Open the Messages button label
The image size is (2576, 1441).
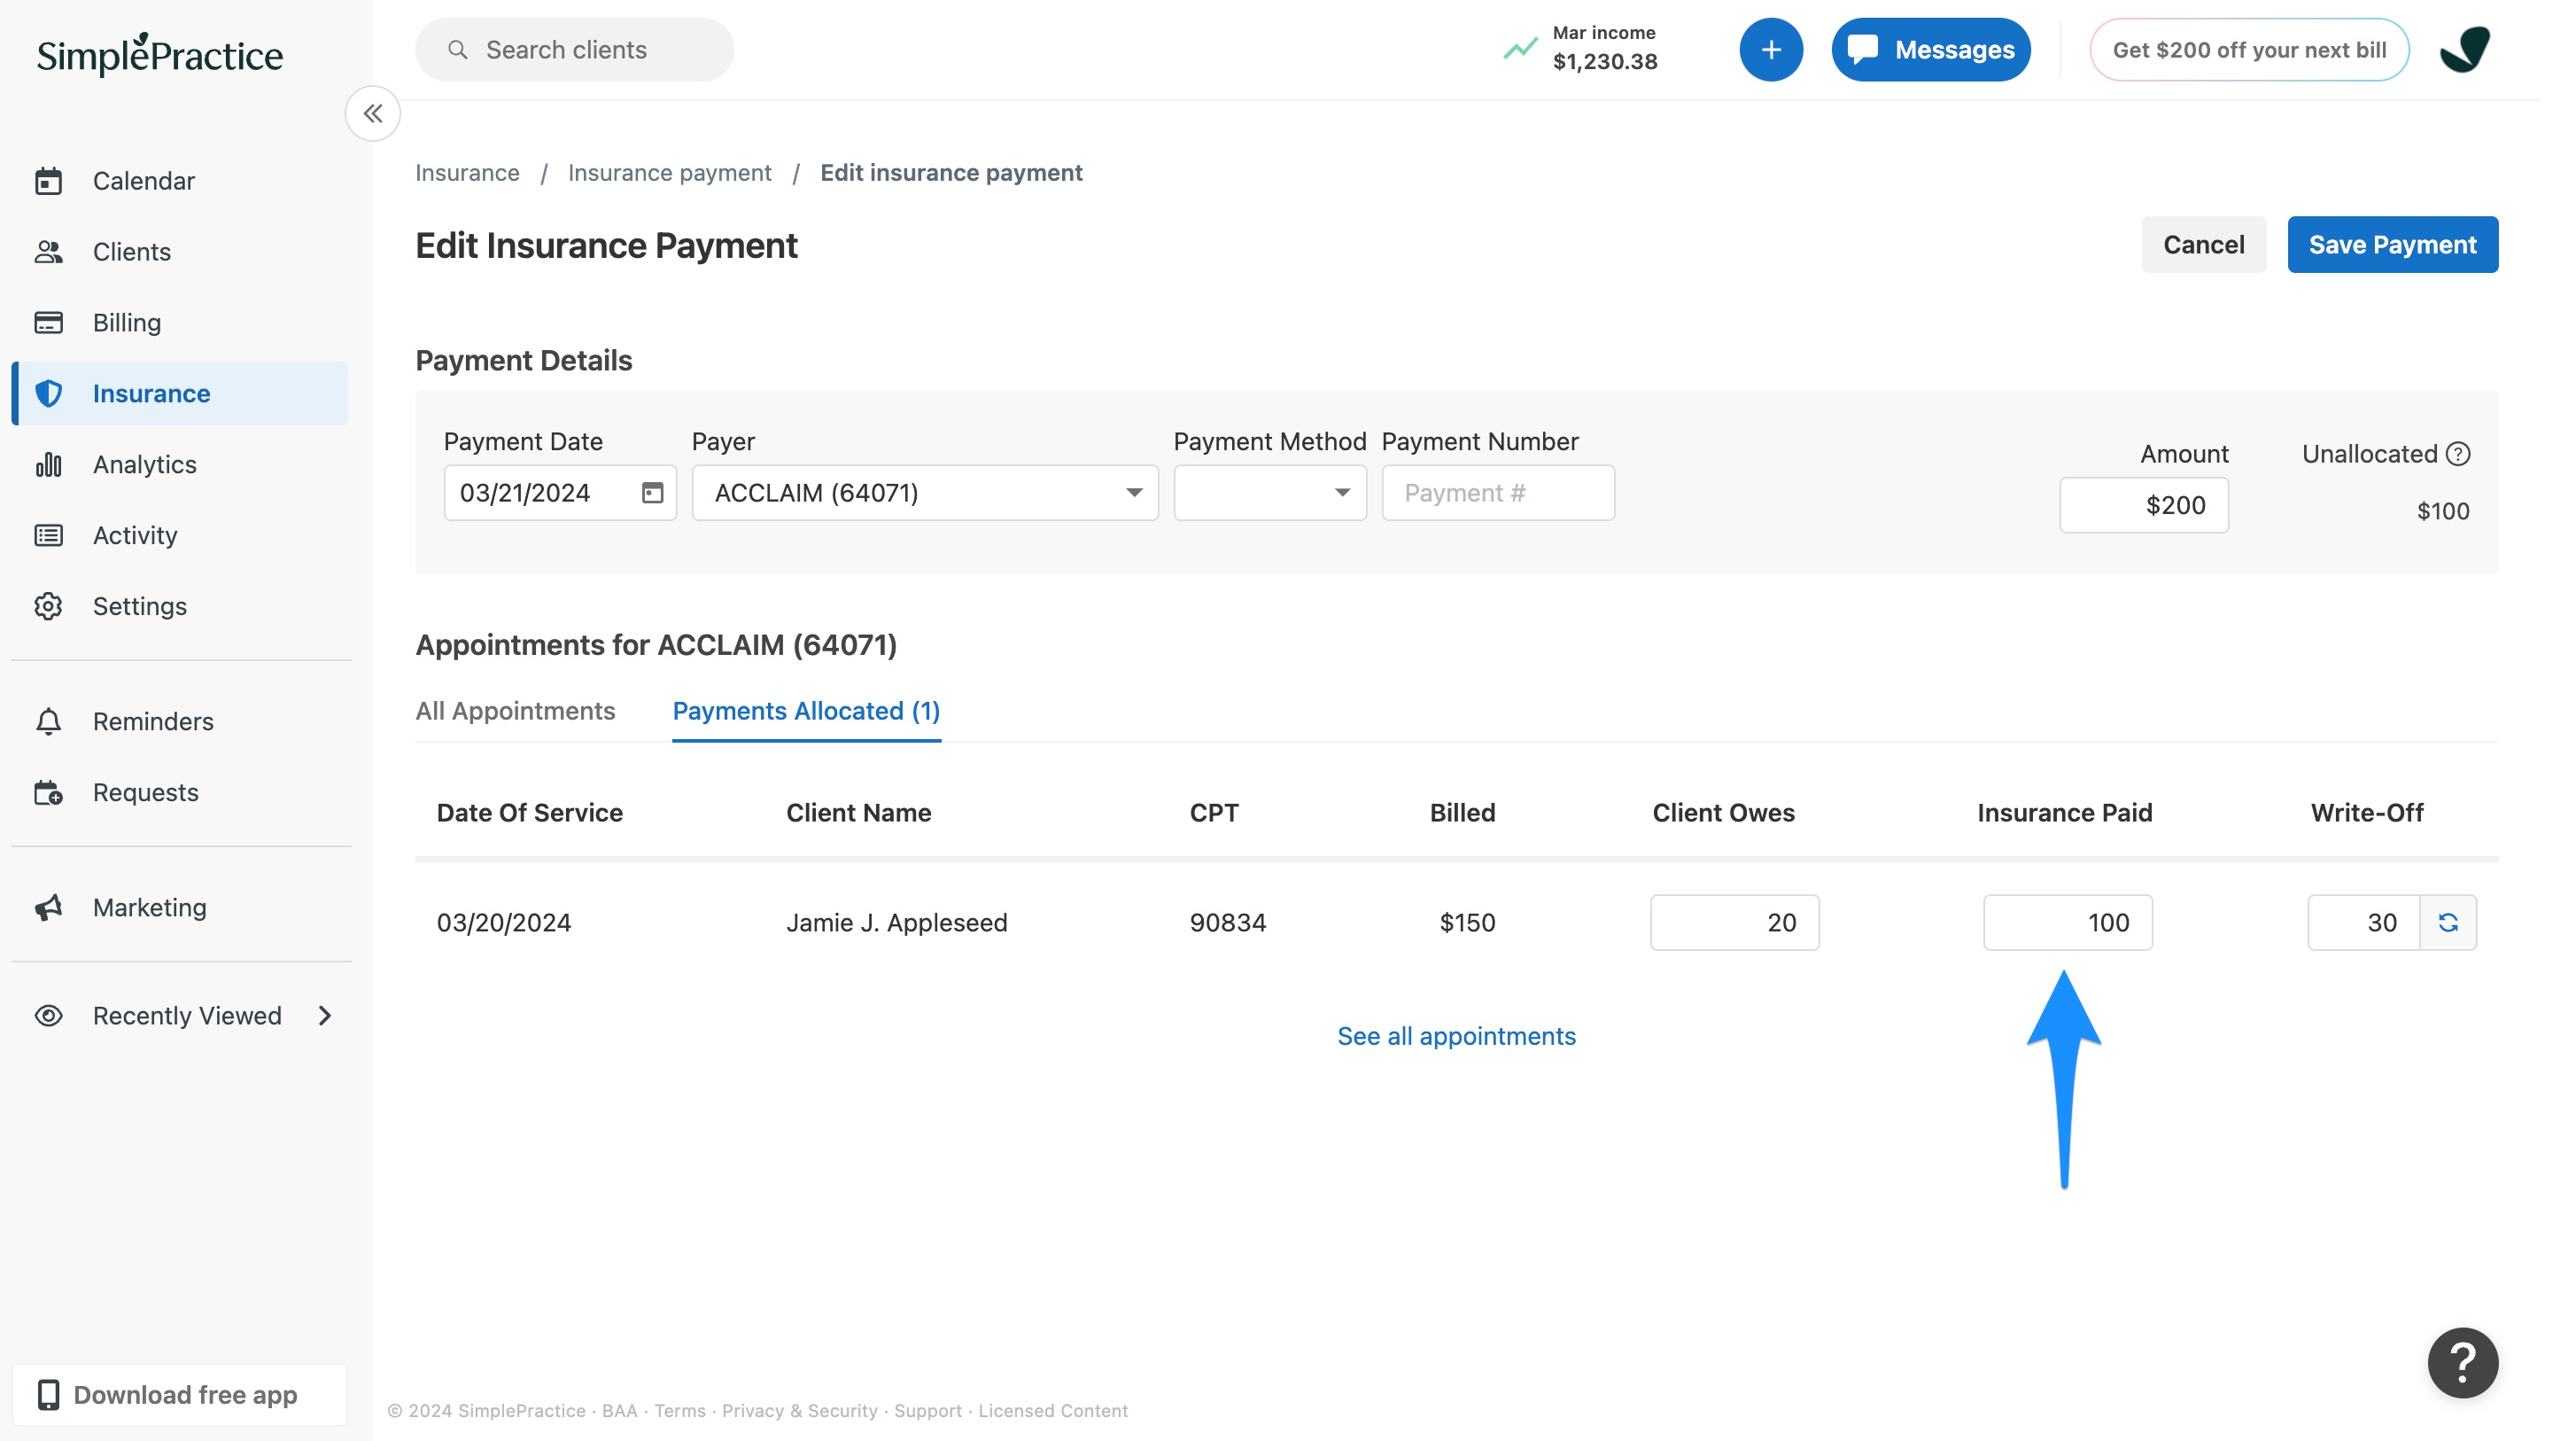(x=1954, y=49)
